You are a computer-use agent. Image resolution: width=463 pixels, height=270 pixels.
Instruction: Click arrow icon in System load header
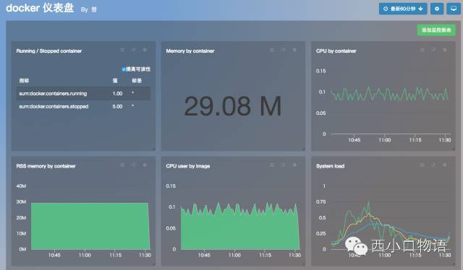point(433,165)
